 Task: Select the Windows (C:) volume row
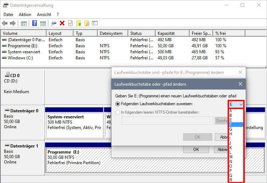click(x=21, y=58)
